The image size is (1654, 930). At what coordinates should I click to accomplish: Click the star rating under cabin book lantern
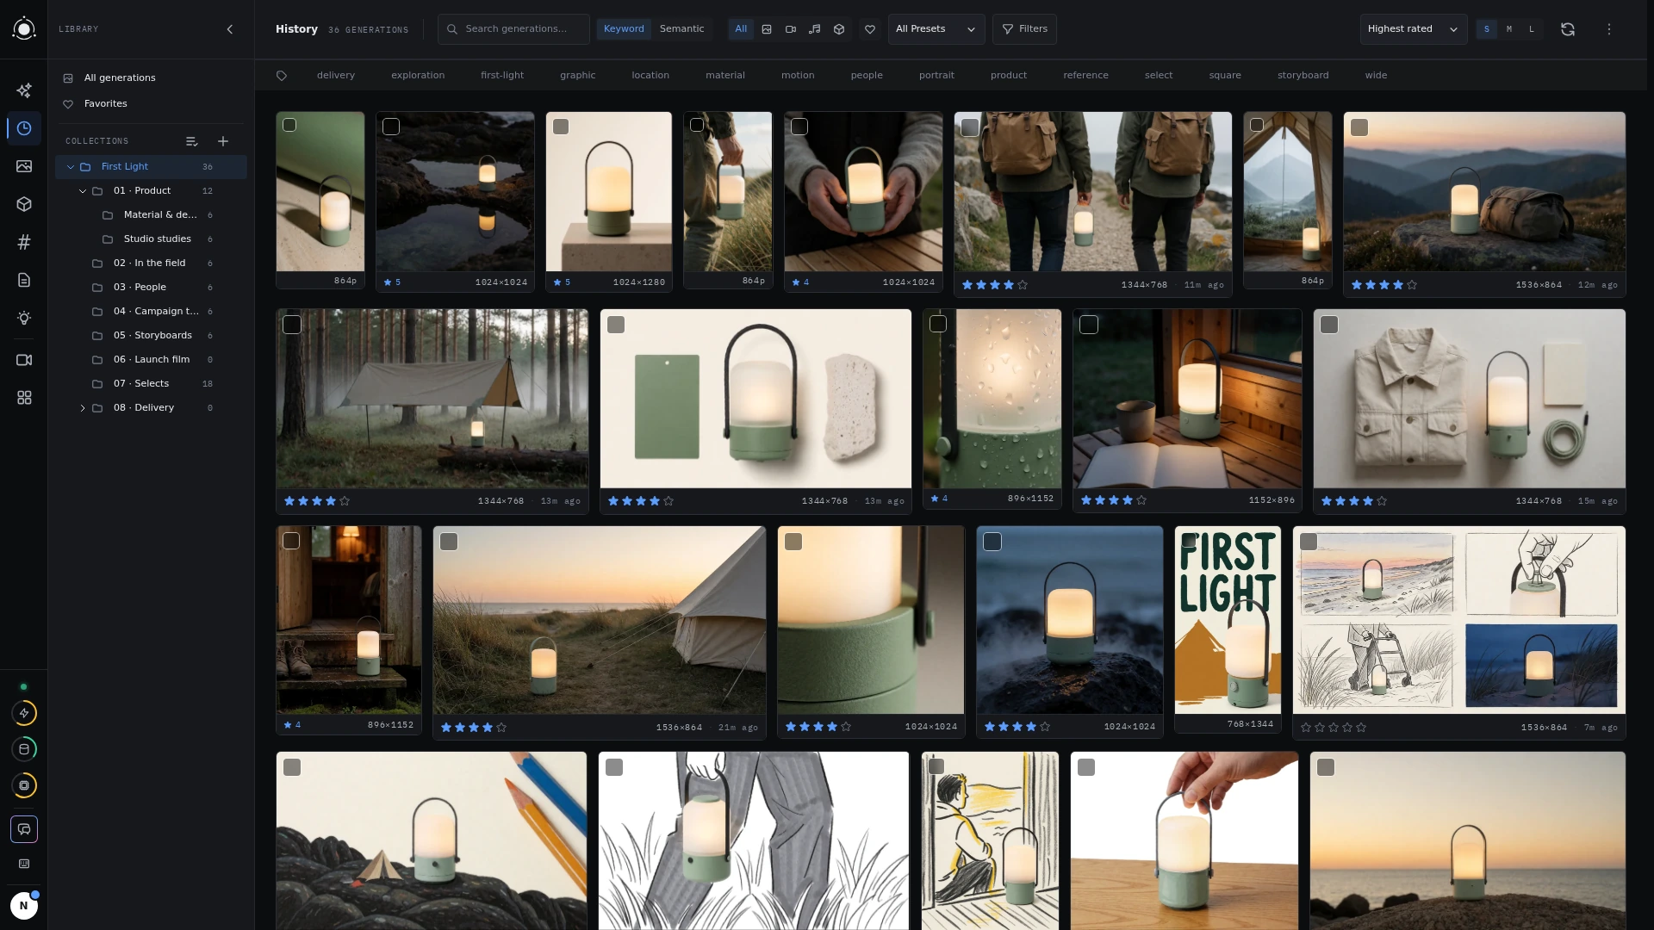coord(1114,500)
